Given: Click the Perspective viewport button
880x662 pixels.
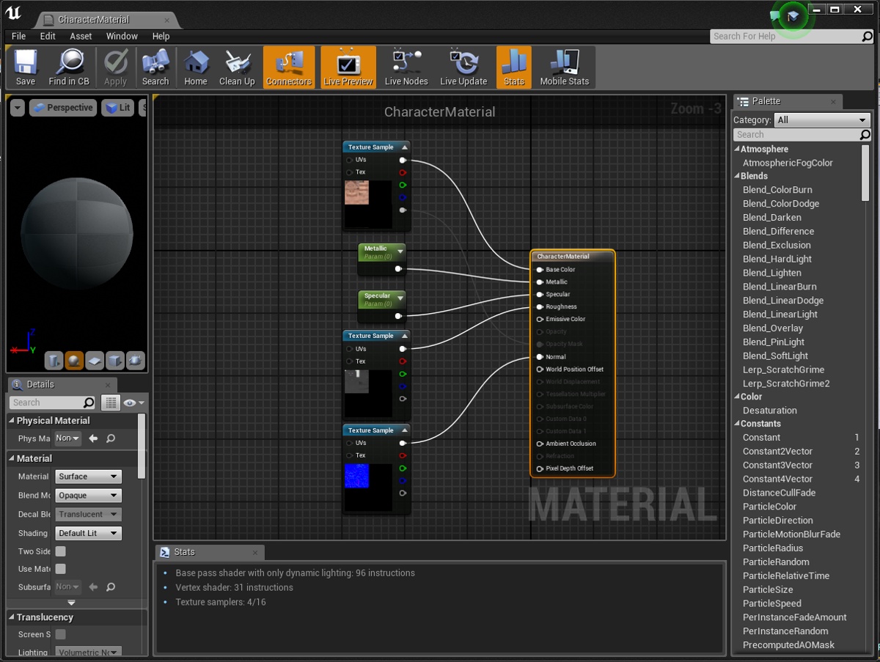Looking at the screenshot, I should [63, 108].
